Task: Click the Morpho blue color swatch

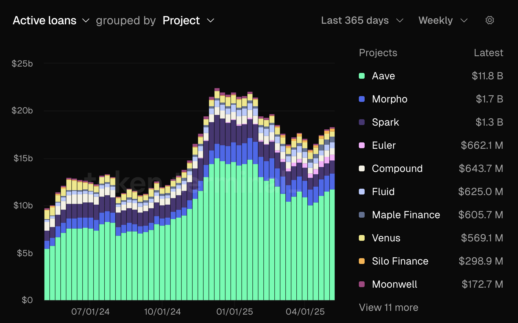Action: click(x=362, y=99)
